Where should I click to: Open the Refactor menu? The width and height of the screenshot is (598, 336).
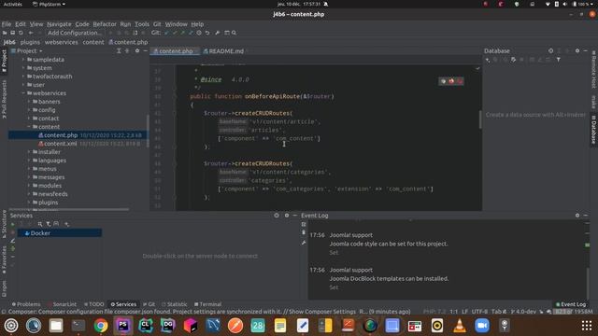105,24
